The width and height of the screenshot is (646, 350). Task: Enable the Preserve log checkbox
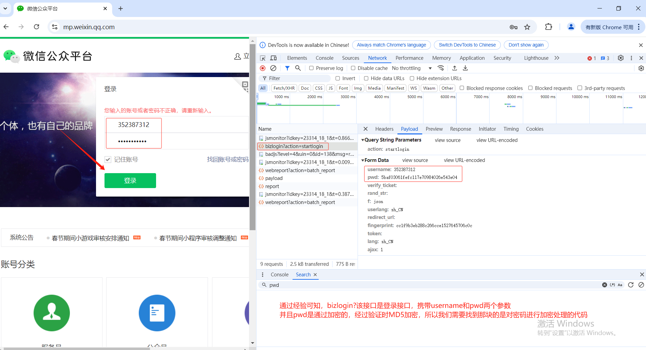(x=311, y=68)
